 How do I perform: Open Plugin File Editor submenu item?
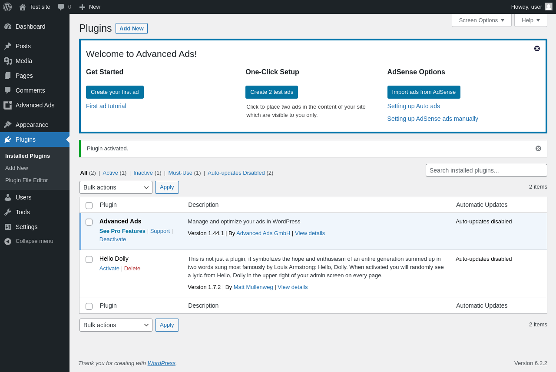point(26,180)
